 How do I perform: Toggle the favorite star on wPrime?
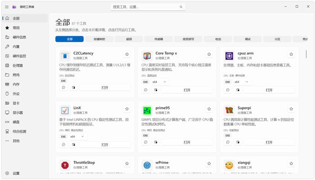click(x=209, y=163)
